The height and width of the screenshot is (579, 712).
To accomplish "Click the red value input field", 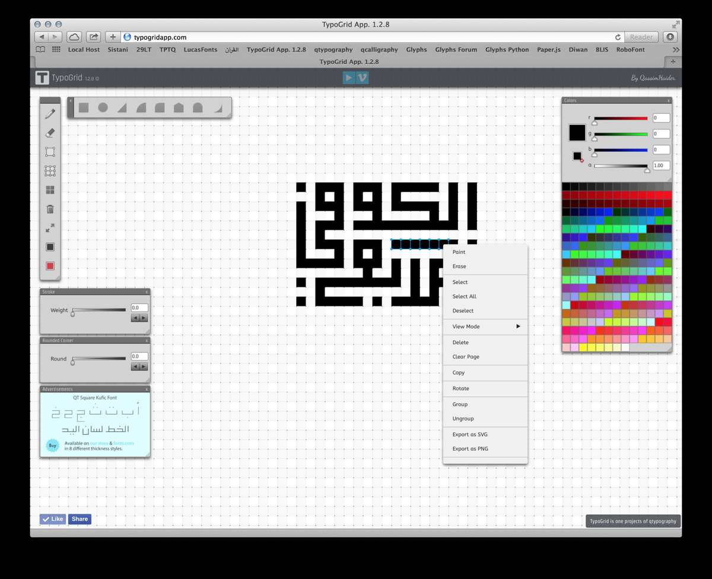I will click(662, 118).
